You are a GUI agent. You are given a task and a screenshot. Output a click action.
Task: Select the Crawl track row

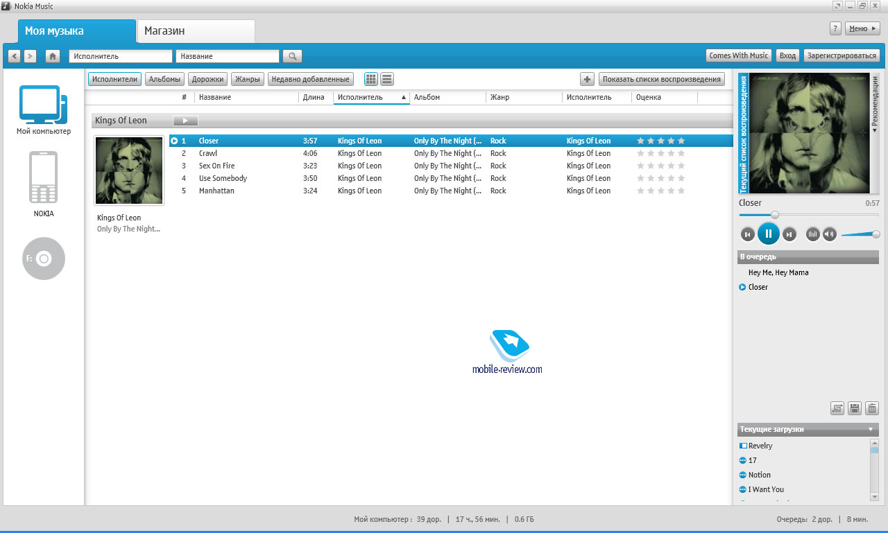(451, 153)
